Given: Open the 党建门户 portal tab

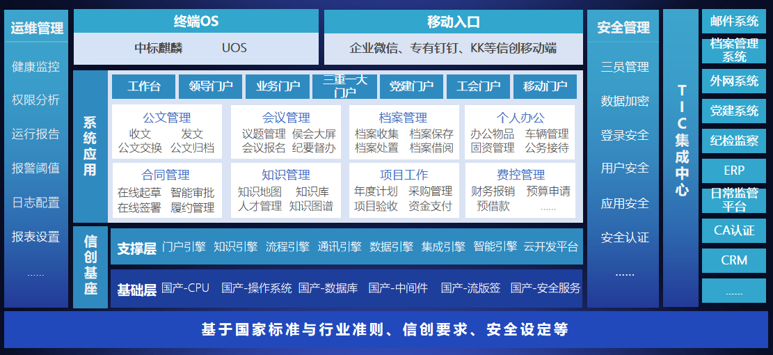Looking at the screenshot, I should 411,86.
